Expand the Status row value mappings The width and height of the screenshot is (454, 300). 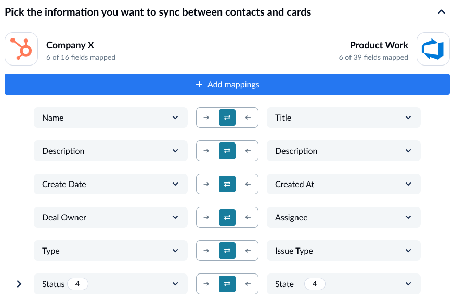click(19, 284)
